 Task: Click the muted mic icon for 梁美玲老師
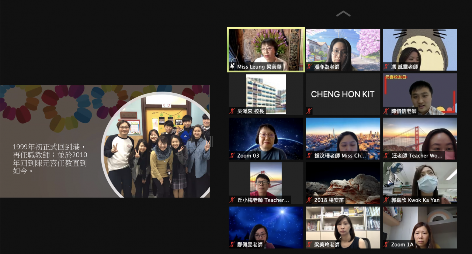click(x=309, y=244)
